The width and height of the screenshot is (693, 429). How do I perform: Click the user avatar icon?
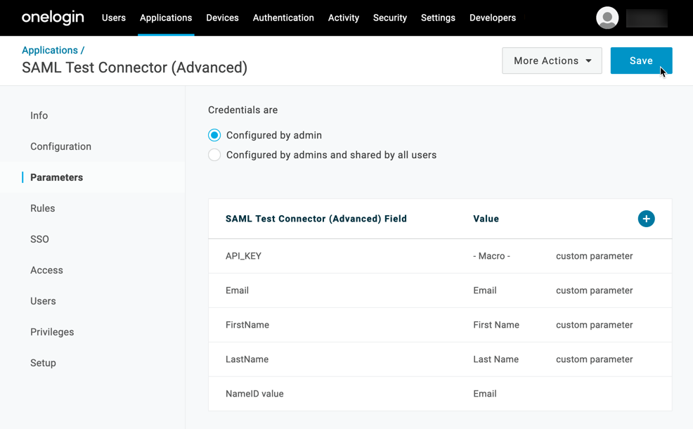point(607,18)
